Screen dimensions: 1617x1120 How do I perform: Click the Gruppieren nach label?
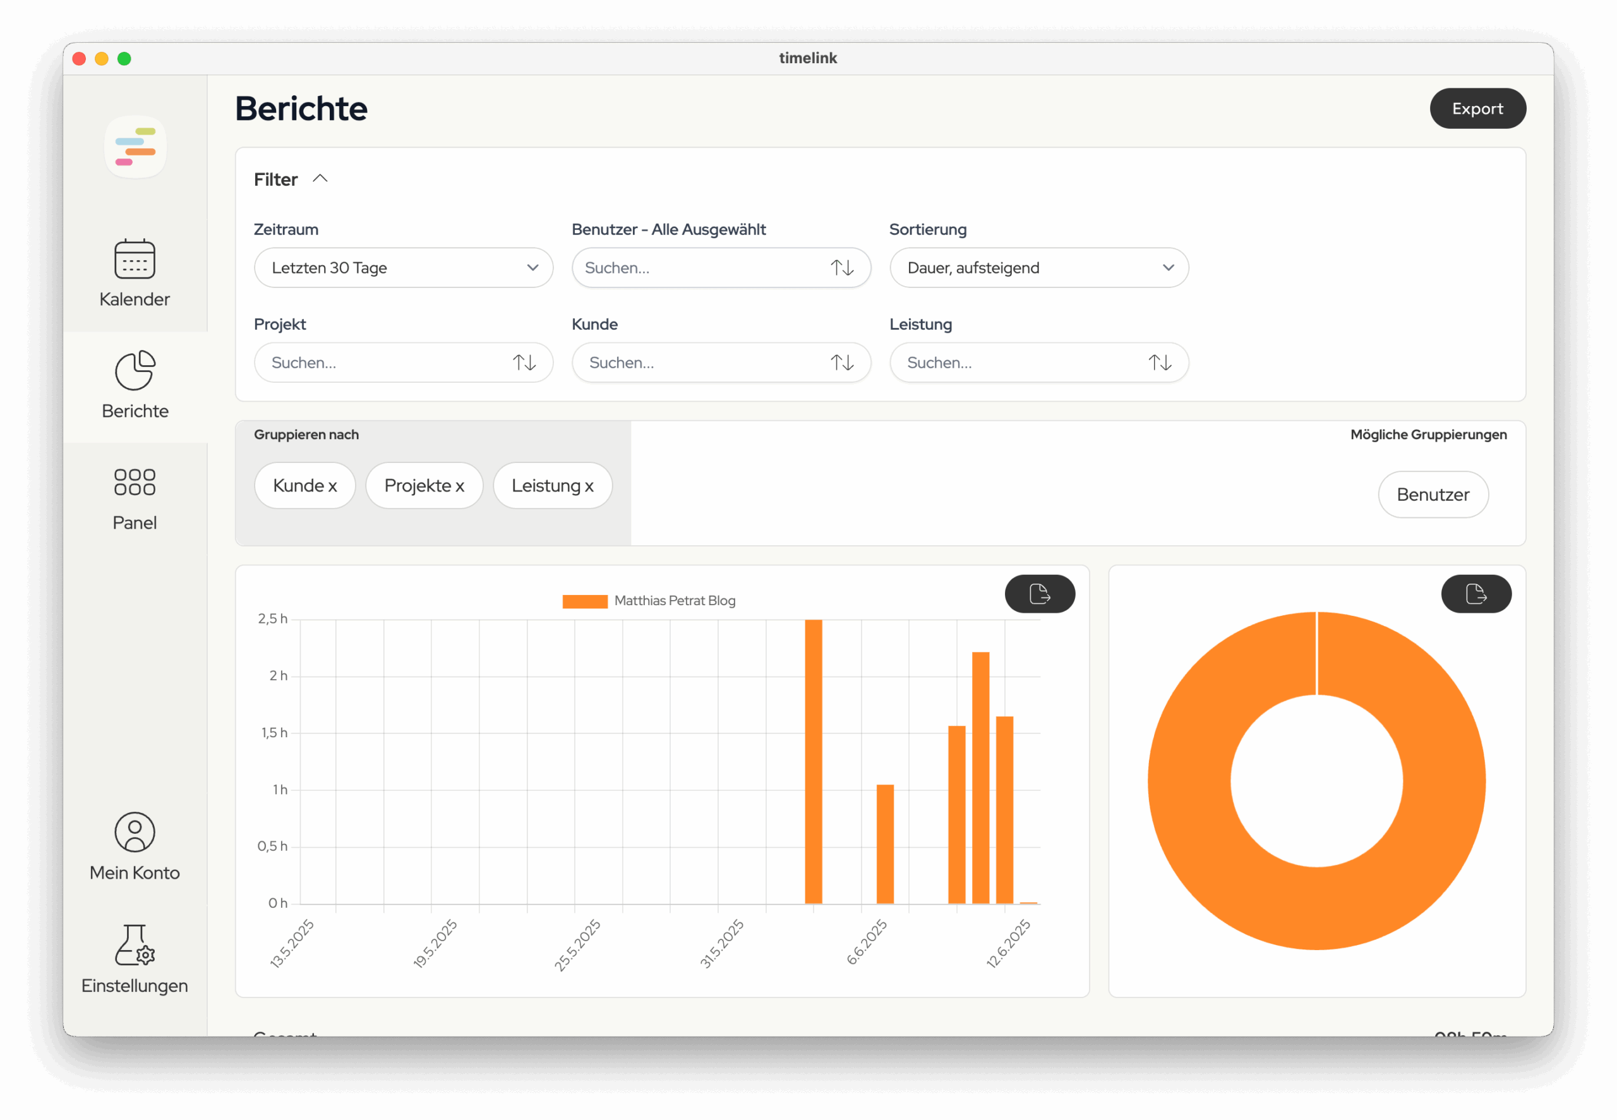tap(306, 435)
